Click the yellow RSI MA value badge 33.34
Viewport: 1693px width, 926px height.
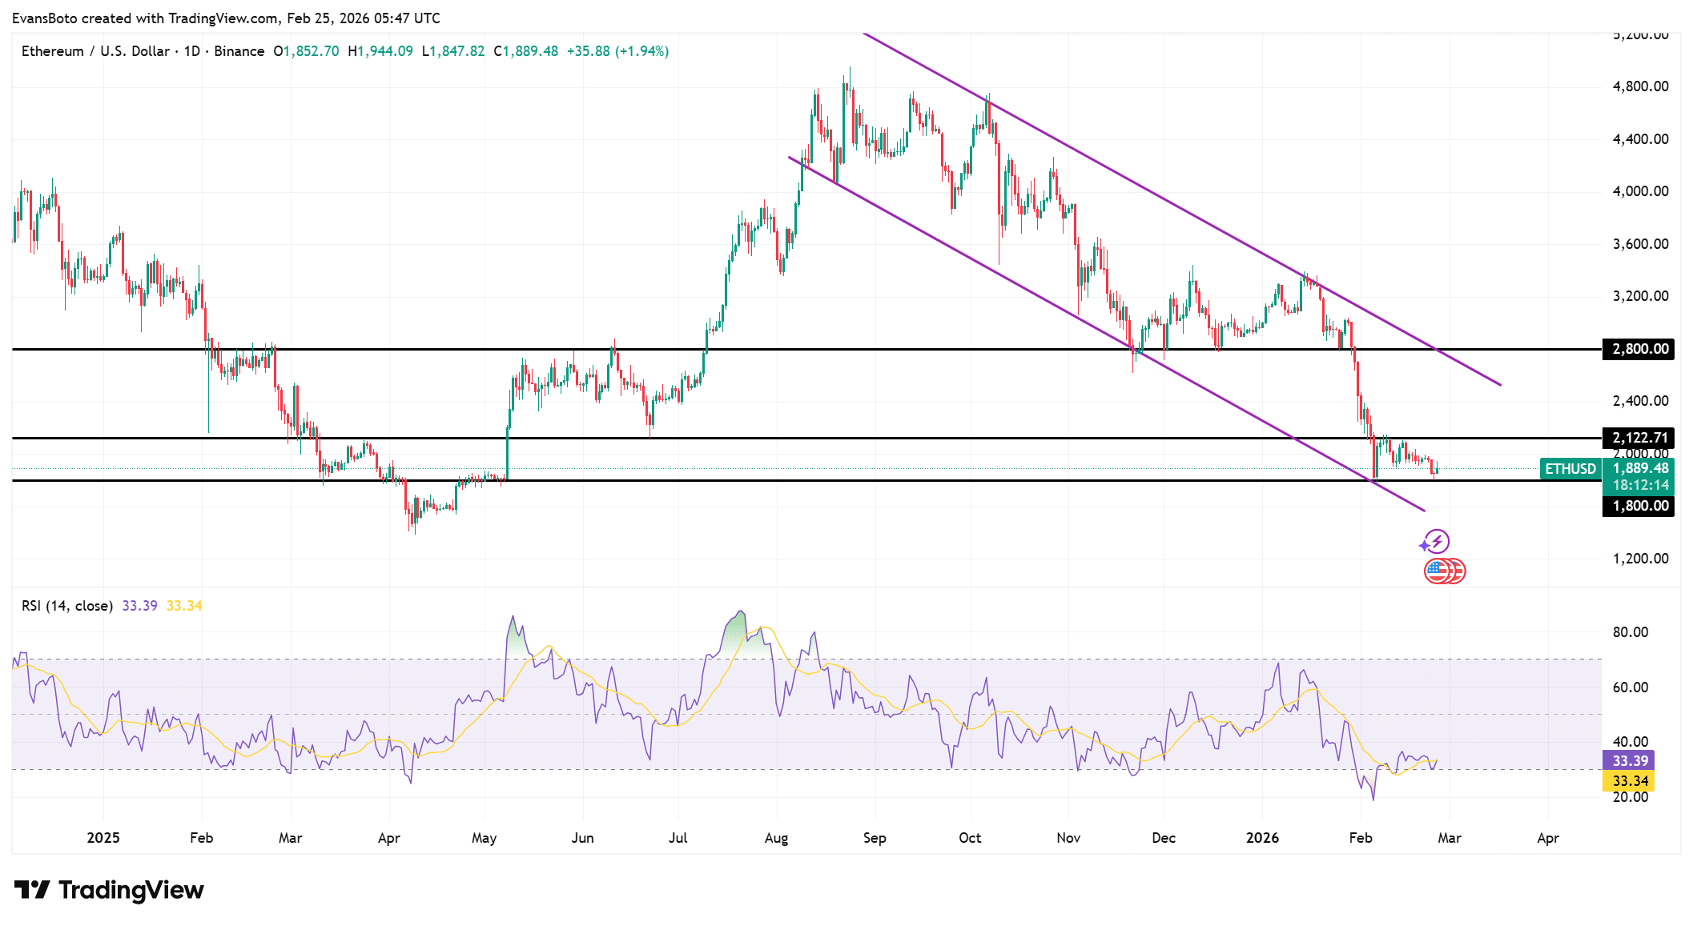pos(1630,780)
